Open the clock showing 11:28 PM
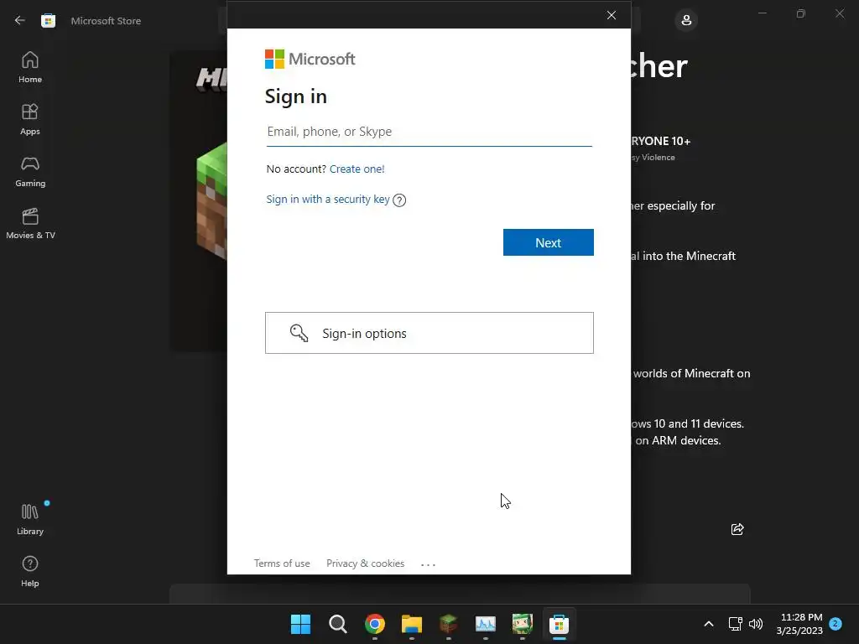859x644 pixels. pos(799,624)
